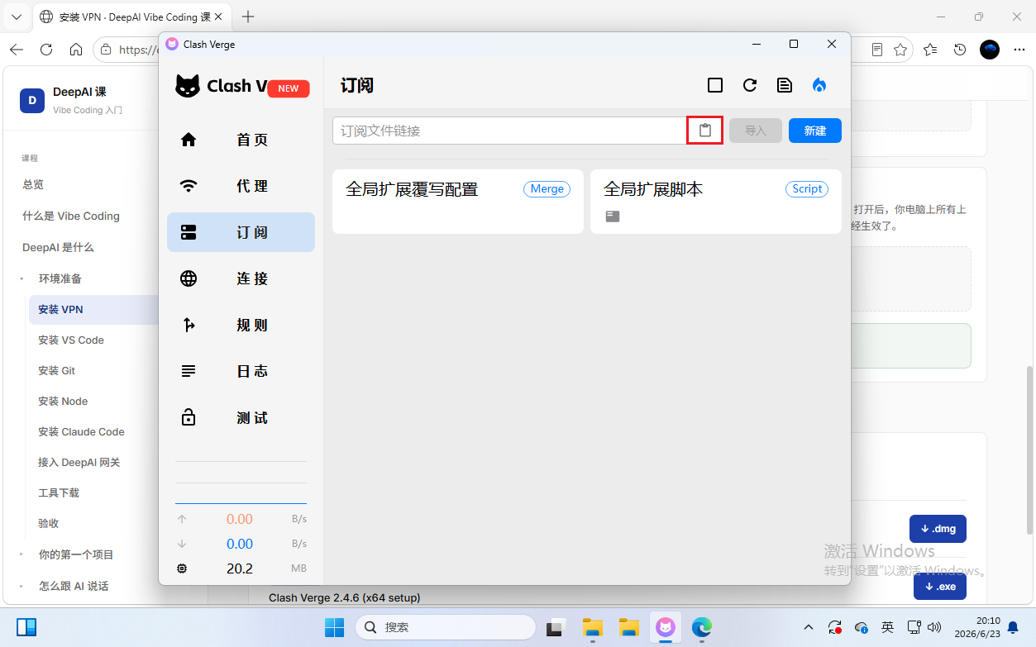Show hidden tray icons chevron
The image size is (1036, 647).
(x=808, y=627)
